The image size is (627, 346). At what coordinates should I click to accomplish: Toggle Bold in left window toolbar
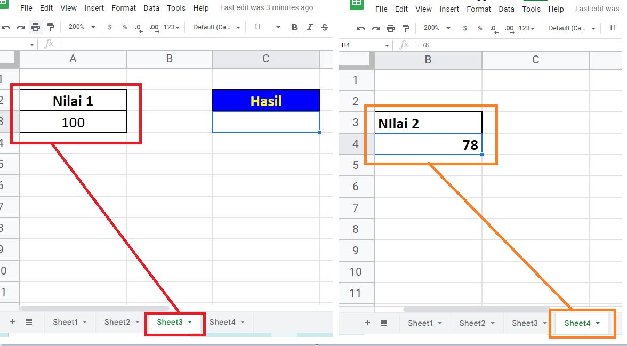point(294,27)
